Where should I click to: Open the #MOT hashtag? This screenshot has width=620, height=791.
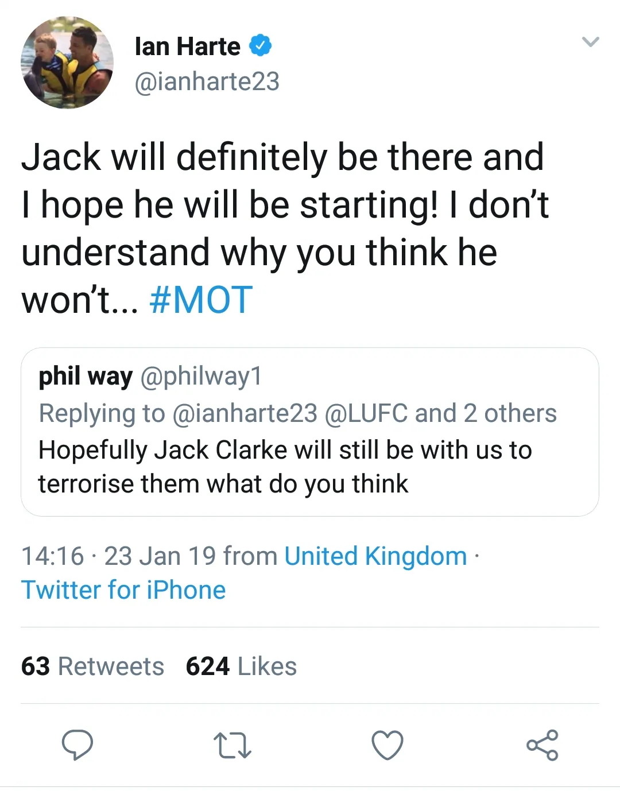tap(201, 300)
